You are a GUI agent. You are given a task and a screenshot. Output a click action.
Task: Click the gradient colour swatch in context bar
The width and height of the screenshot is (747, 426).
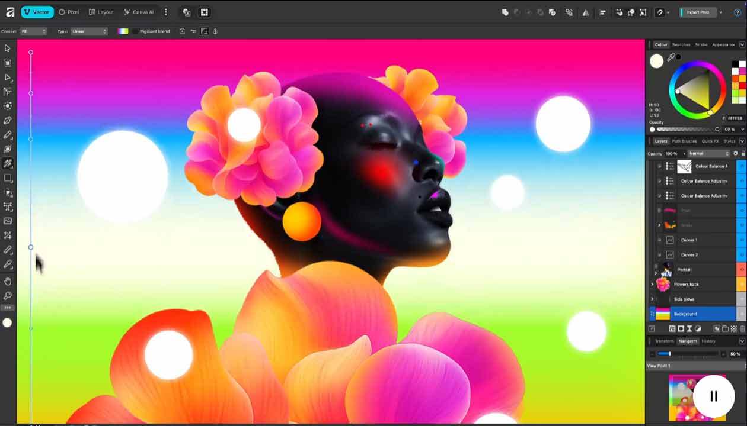pos(123,31)
